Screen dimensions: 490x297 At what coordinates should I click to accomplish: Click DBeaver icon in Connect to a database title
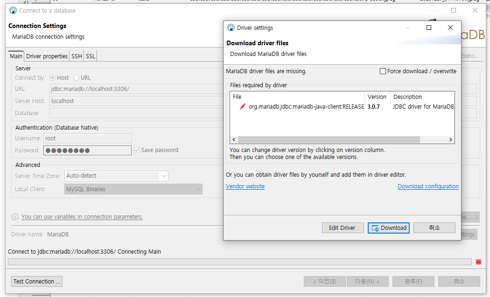(13, 11)
